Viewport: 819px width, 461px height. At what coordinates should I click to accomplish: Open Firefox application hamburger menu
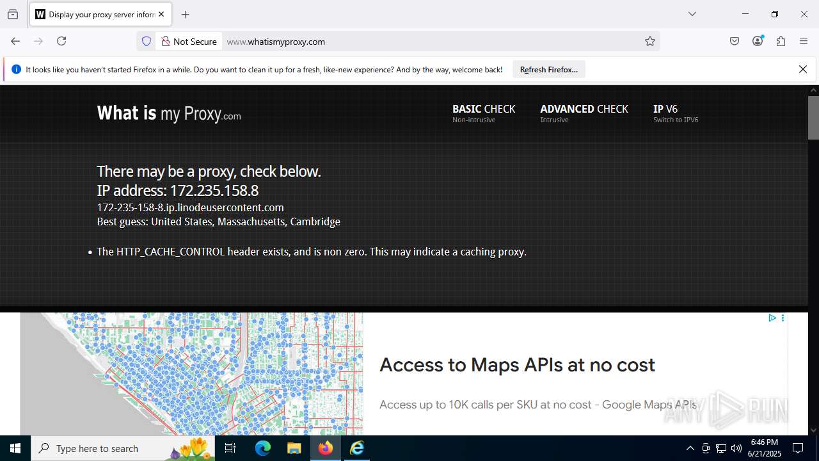[x=804, y=41]
